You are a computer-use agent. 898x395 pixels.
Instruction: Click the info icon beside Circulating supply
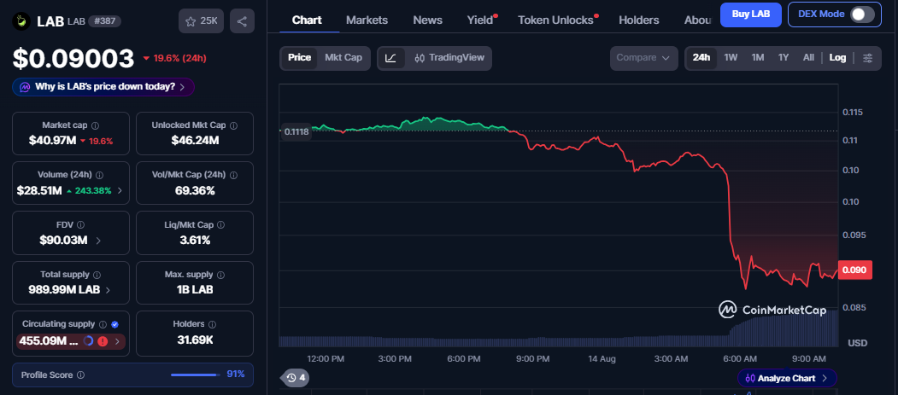click(103, 324)
